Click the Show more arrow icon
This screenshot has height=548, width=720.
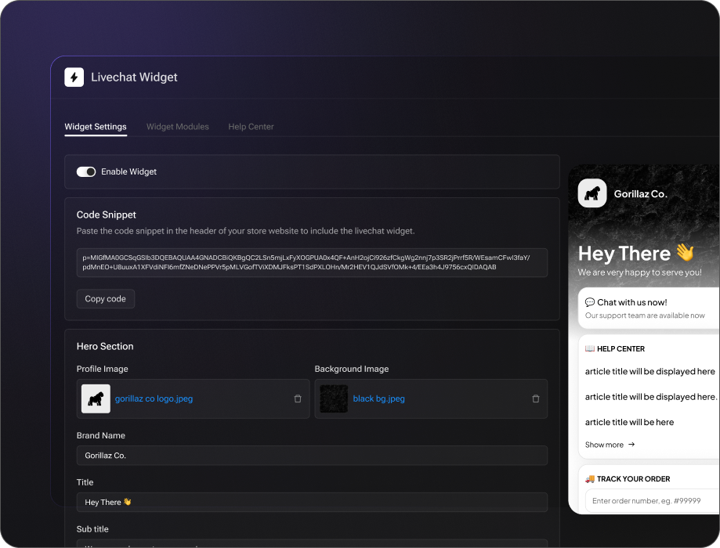(631, 445)
